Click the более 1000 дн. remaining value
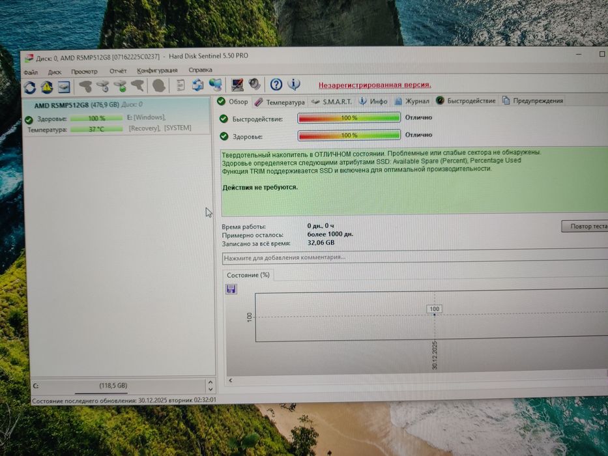Screen dimensions: 608x456 pos(330,235)
